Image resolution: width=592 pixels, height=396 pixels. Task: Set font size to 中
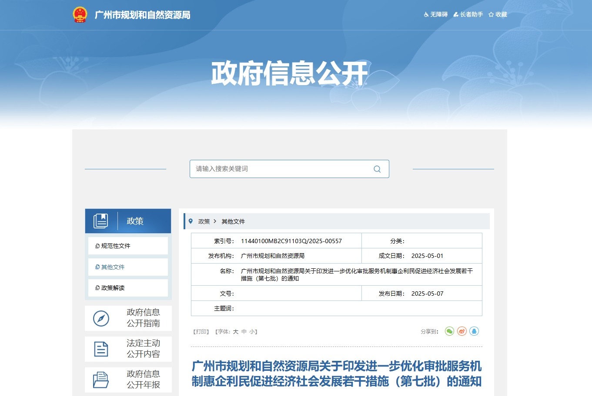tap(244, 332)
